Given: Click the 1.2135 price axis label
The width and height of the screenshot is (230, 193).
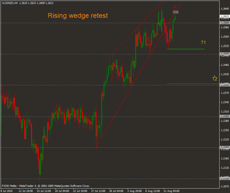Looking at the screenshot, I should coord(225,168).
